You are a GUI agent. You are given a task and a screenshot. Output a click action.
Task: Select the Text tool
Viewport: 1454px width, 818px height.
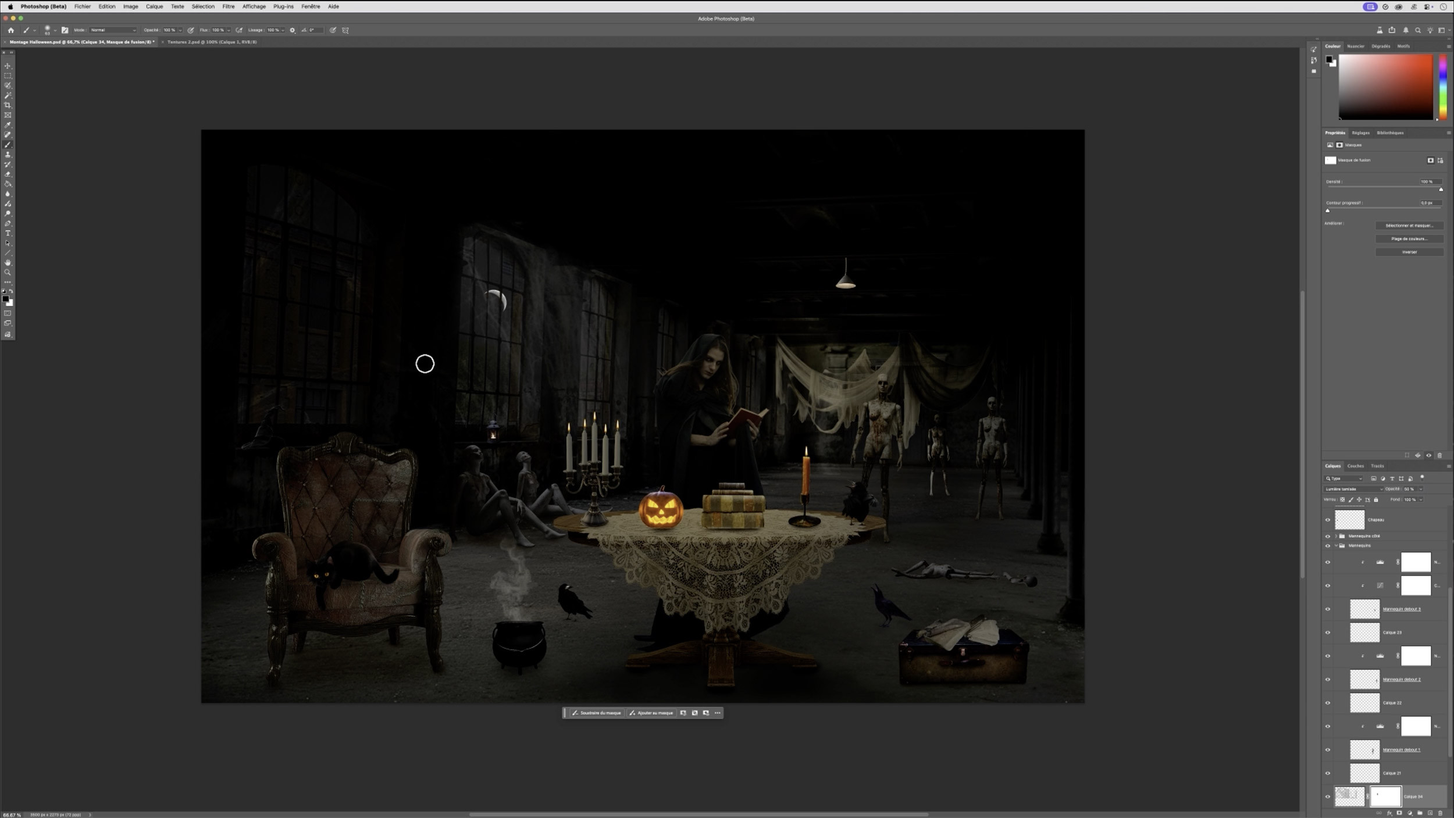pos(8,233)
